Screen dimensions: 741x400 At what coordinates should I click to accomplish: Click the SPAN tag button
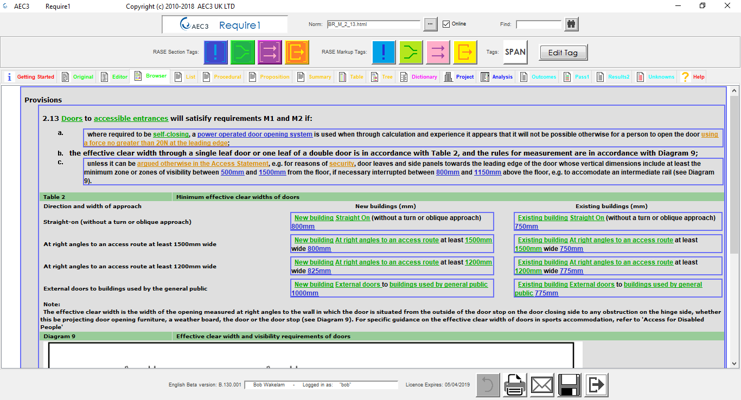[x=515, y=52]
